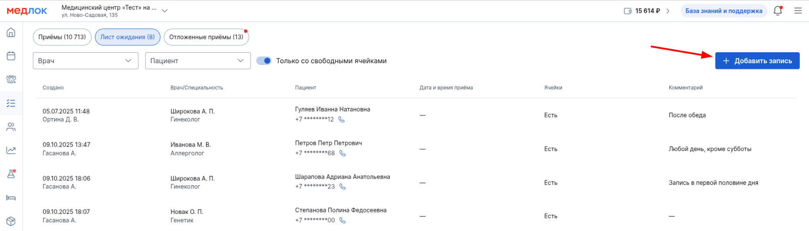Switch to 'Отложенные приёмы (13)' tab
This screenshot has height=231, width=809.
tap(206, 37)
